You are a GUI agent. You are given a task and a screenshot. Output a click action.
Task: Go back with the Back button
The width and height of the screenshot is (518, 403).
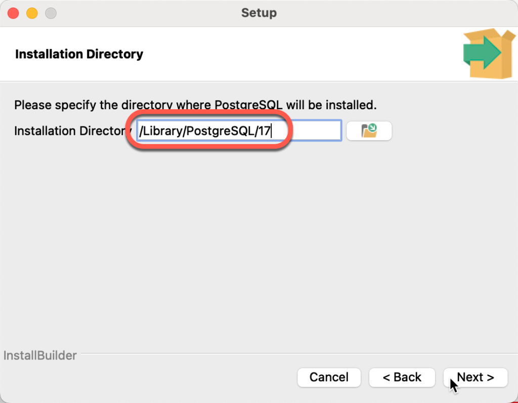point(402,377)
